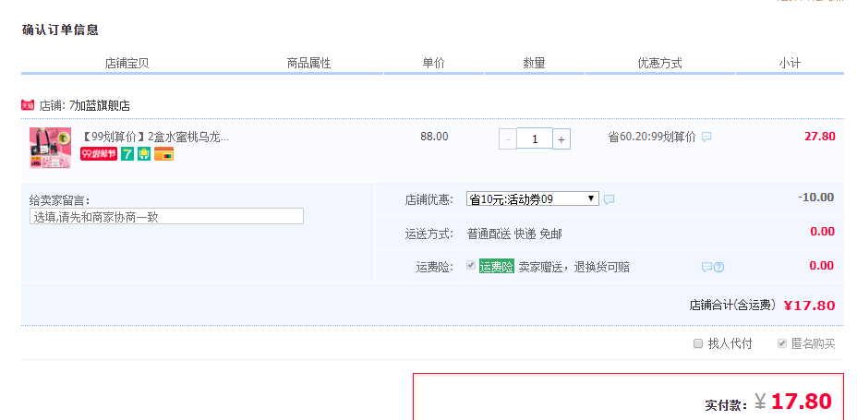Image resolution: width=857 pixels, height=420 pixels.
Task: Click the unit price 88.00
Action: pyautogui.click(x=434, y=137)
